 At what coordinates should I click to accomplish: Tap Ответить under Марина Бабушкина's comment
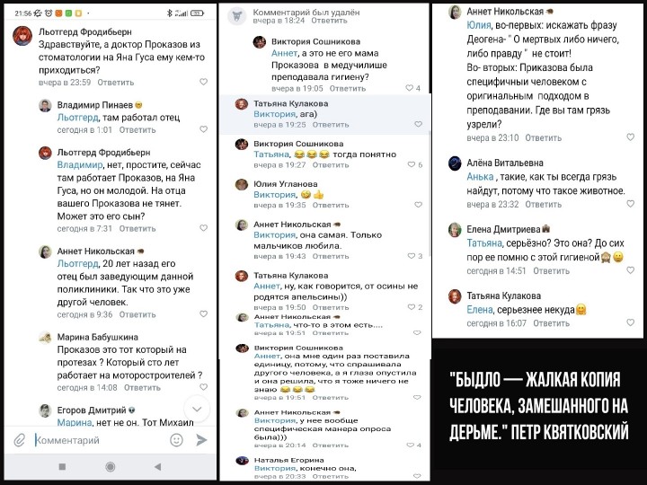coord(142,388)
